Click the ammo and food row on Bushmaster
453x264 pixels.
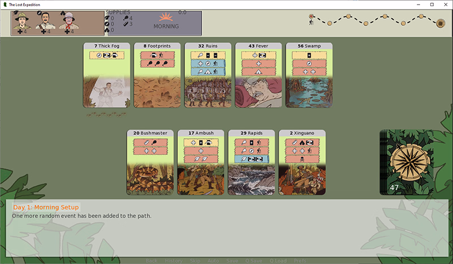tap(150, 142)
